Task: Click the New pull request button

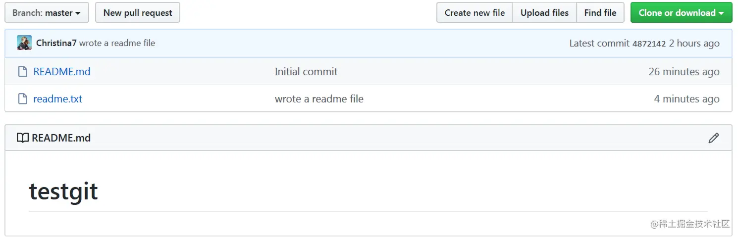Action: click(138, 13)
